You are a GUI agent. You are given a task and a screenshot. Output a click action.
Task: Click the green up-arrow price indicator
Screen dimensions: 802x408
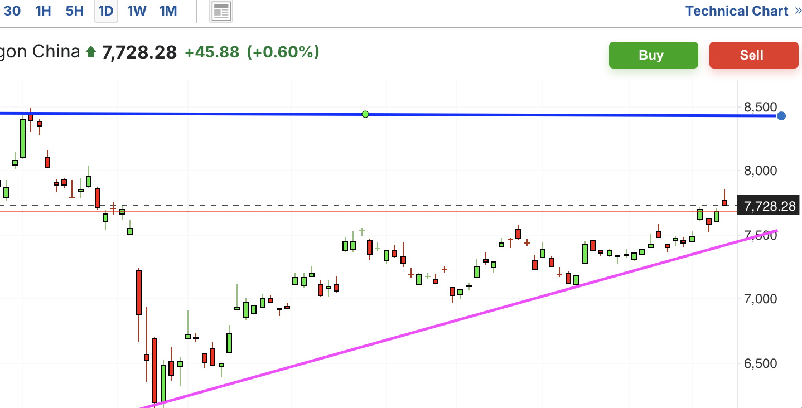(x=91, y=52)
